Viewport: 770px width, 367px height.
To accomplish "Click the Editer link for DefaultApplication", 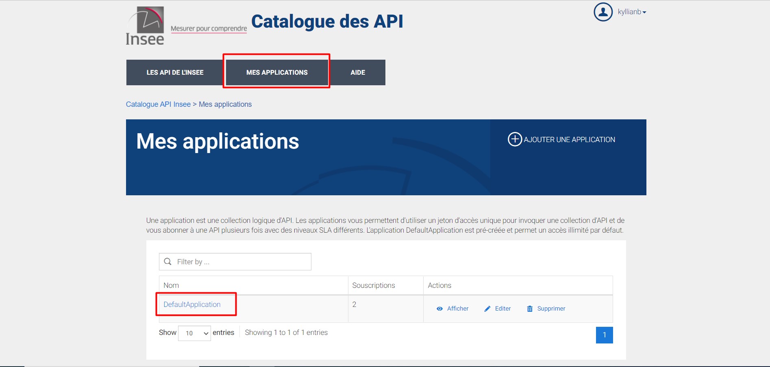I will (x=503, y=309).
